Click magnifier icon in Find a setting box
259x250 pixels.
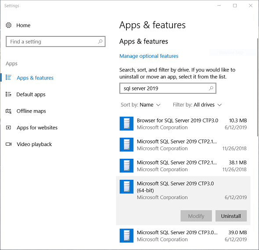tap(100, 42)
